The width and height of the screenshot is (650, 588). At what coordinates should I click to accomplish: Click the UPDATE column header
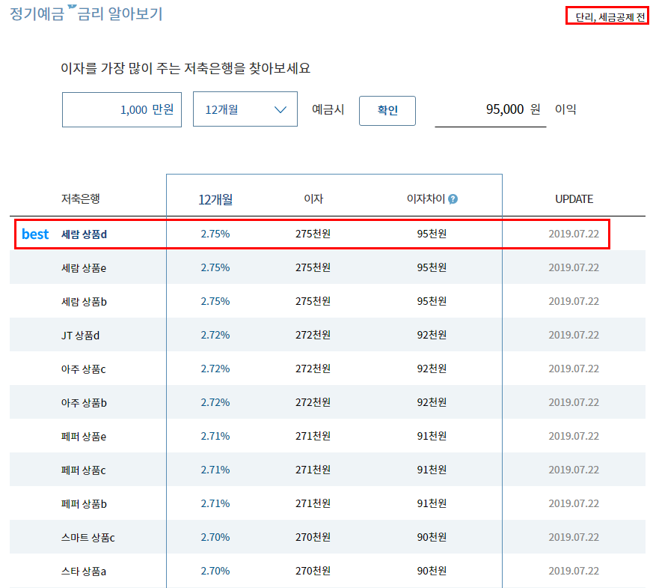pos(574,199)
